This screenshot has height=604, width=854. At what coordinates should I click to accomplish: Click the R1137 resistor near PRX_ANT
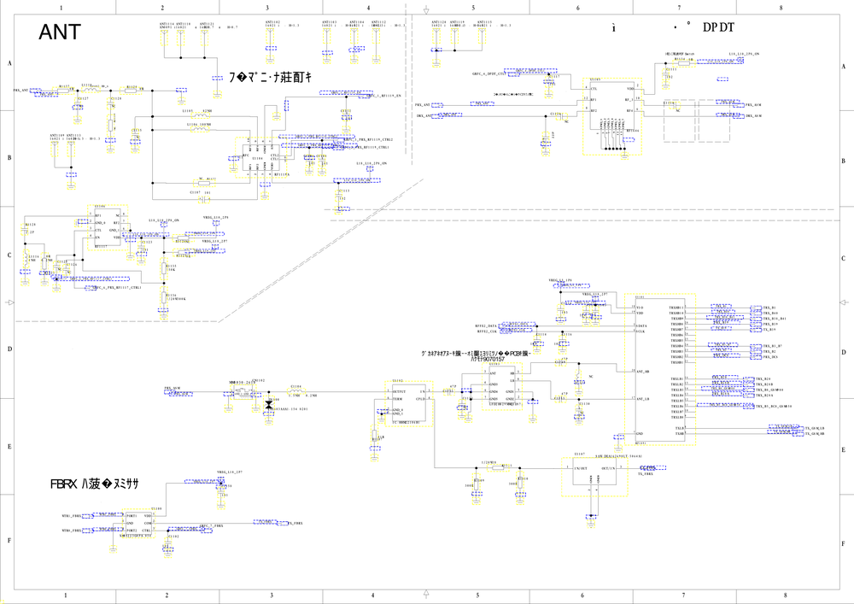coord(64,91)
